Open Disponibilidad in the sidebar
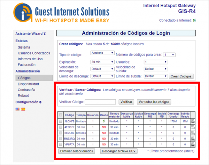This screenshot has width=209, height=165. 29,84
